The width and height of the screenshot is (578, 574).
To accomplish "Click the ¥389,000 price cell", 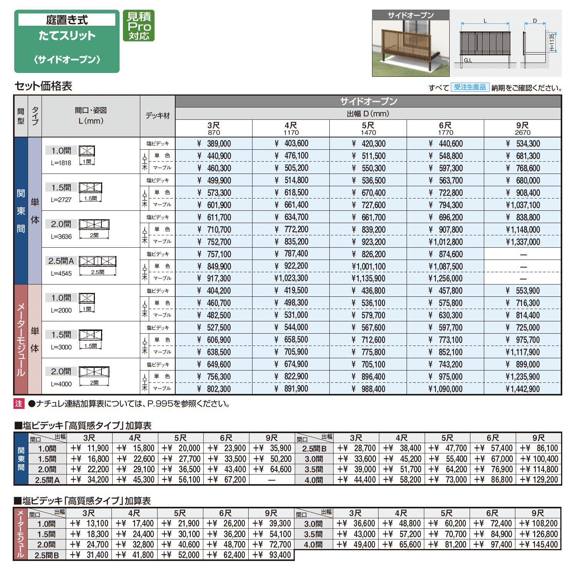I will [214, 144].
